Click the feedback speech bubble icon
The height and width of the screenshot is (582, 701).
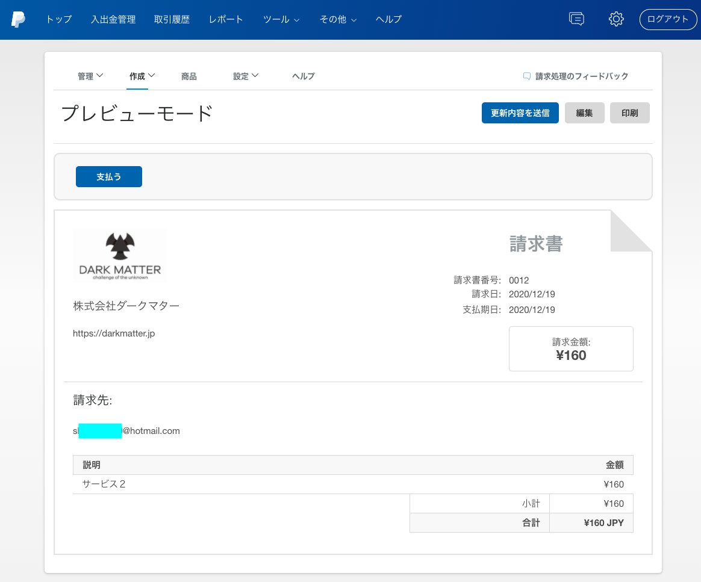point(527,76)
